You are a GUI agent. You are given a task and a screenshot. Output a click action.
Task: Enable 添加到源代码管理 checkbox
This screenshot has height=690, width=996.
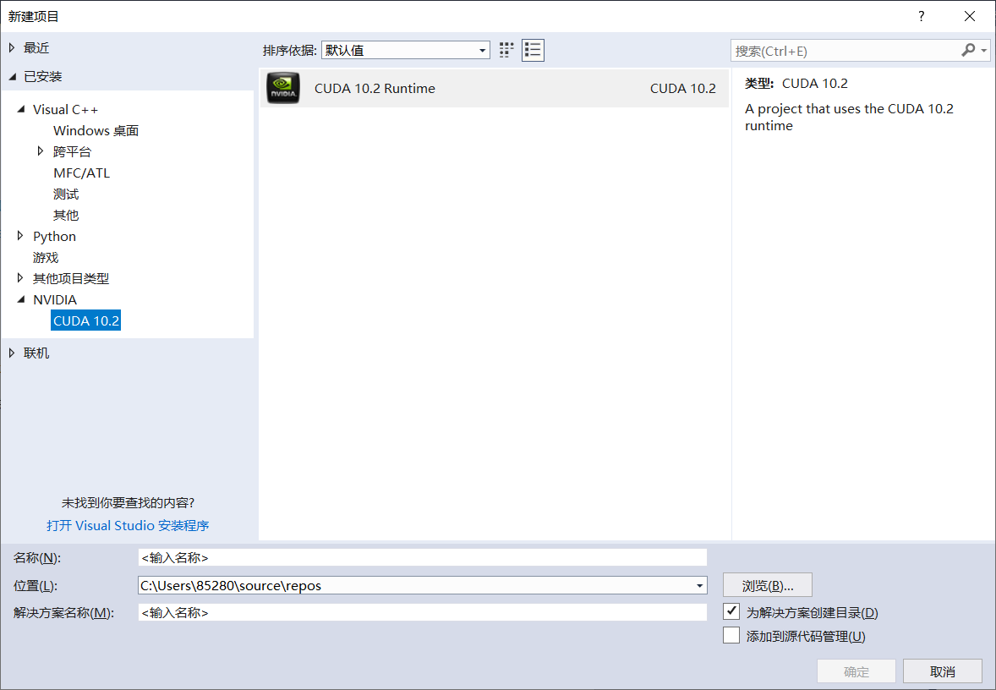[x=731, y=635]
